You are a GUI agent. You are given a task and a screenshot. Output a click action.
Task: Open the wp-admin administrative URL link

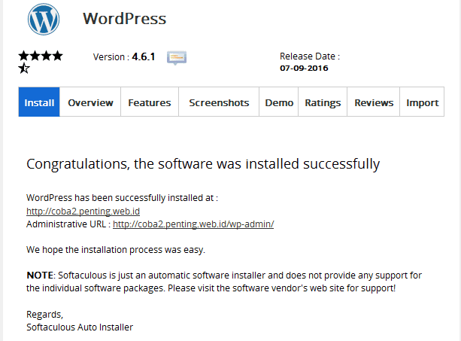(193, 224)
